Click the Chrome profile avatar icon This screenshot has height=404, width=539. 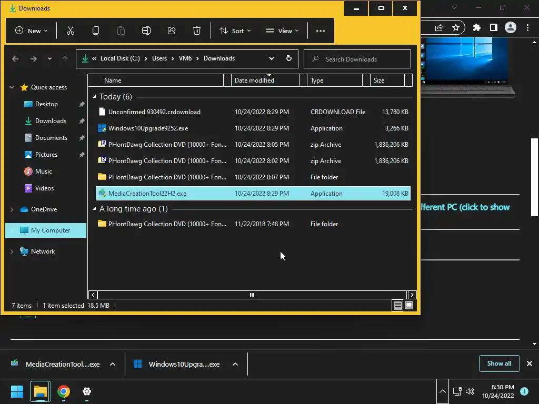[x=511, y=27]
